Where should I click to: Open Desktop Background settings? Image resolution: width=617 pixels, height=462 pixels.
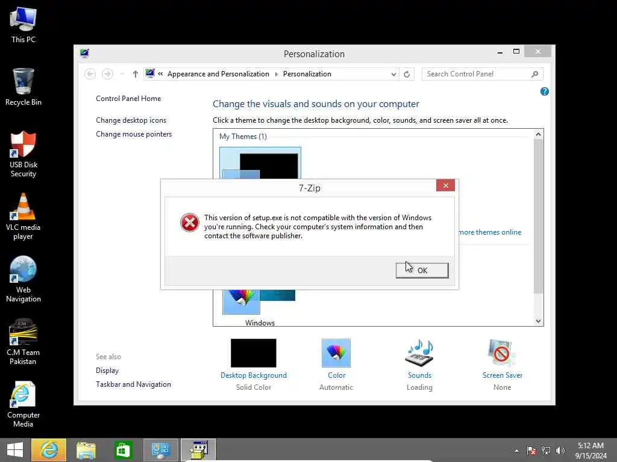click(254, 353)
